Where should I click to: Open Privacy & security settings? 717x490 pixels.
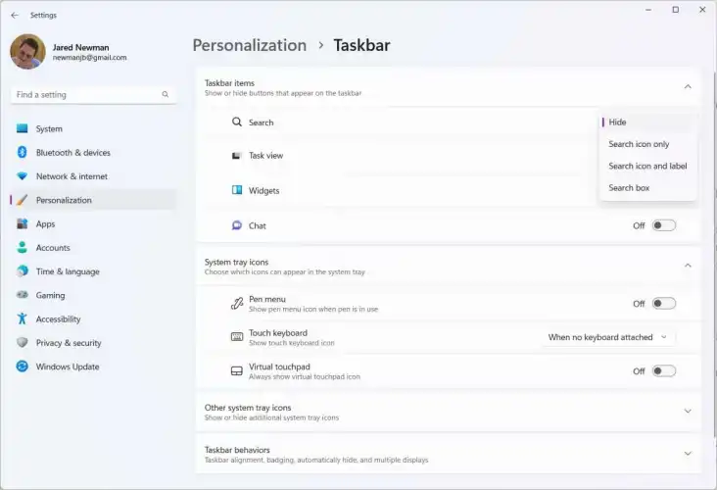click(x=68, y=343)
